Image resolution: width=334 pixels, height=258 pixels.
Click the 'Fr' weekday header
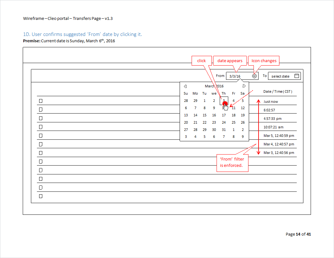coord(234,93)
